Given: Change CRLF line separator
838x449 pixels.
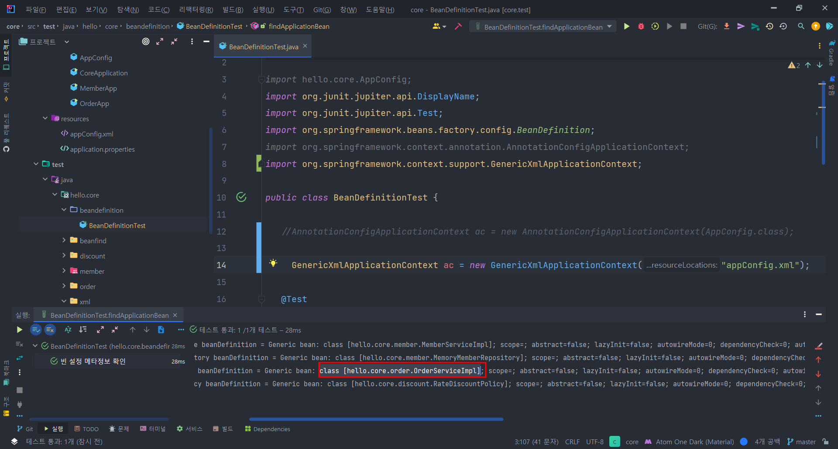Looking at the screenshot, I should 572,442.
